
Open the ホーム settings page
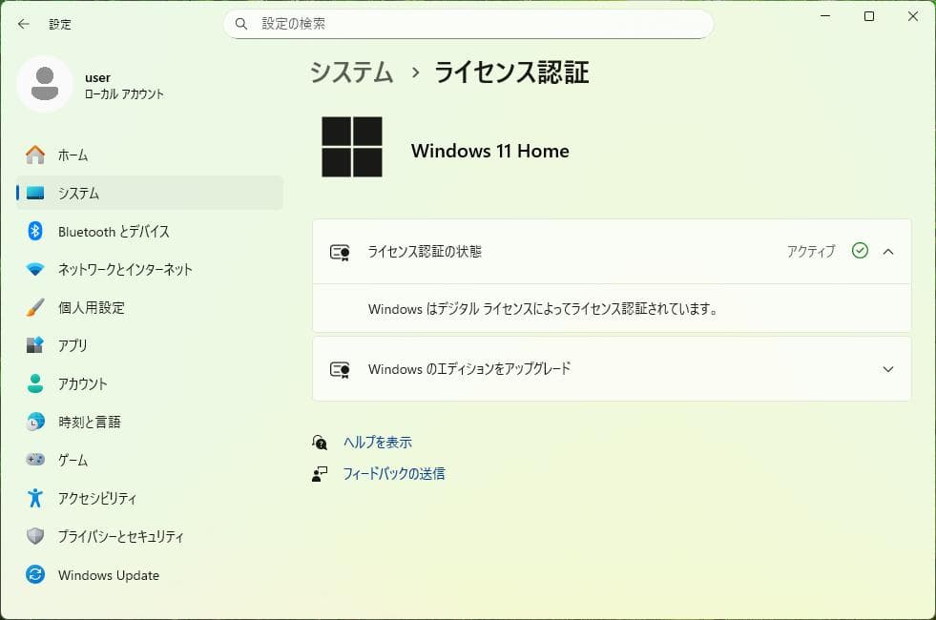(x=150, y=155)
